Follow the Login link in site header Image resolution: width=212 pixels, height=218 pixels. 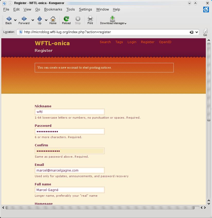click(x=132, y=42)
